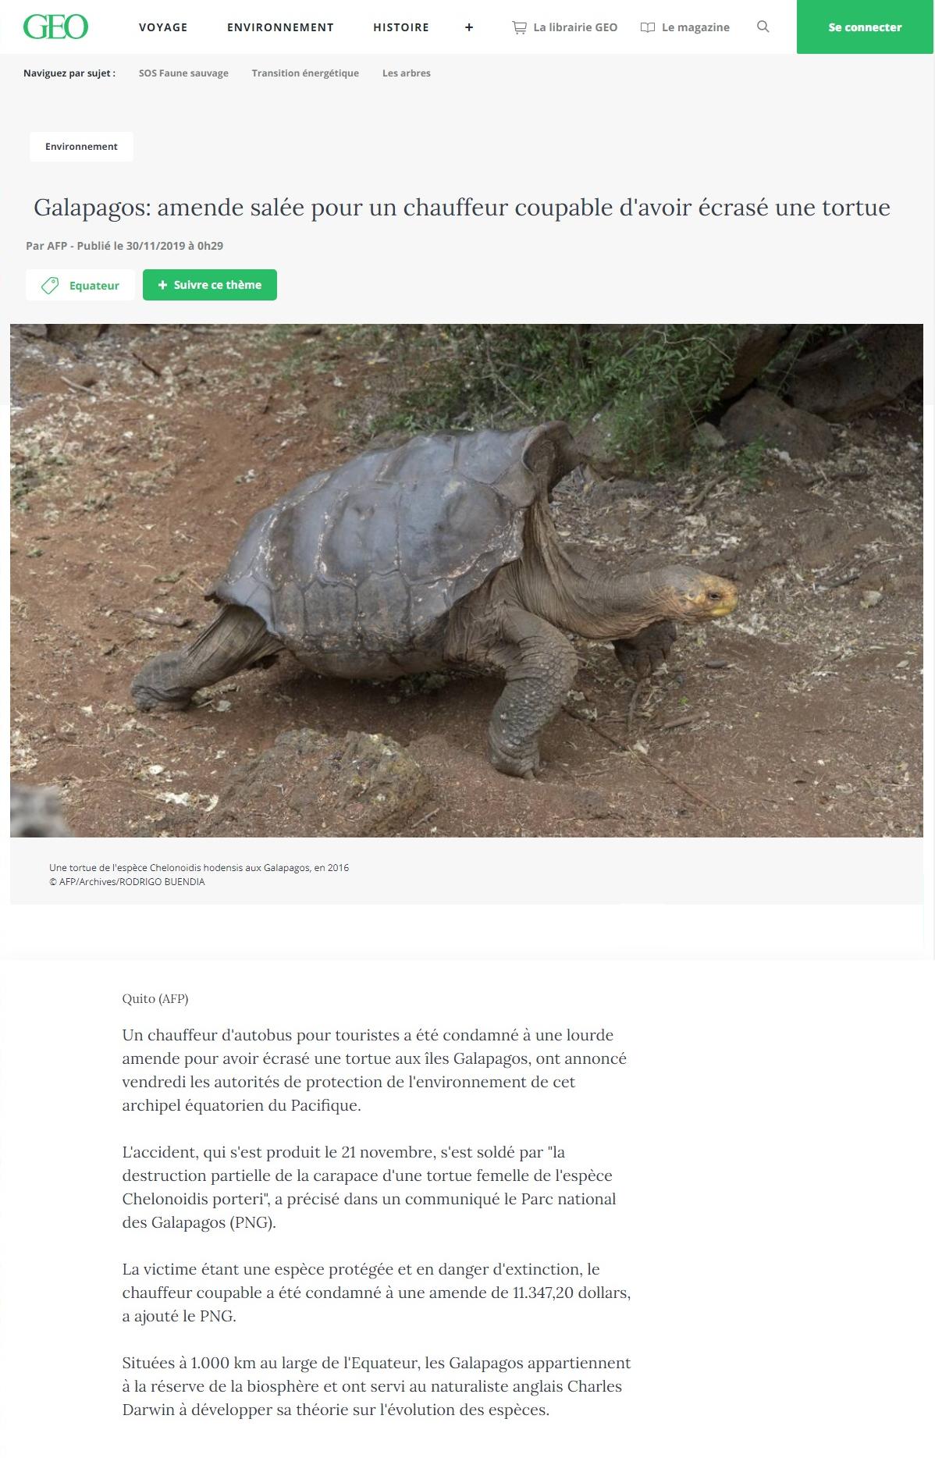Viewport: 935px width, 1458px height.
Task: Click the tag icon beside Equateur
Action: coord(50,286)
